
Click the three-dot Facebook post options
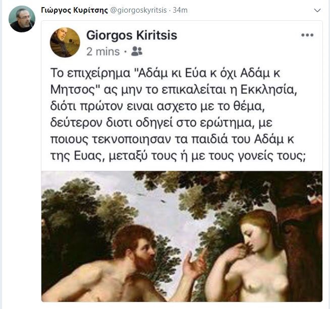(x=307, y=35)
